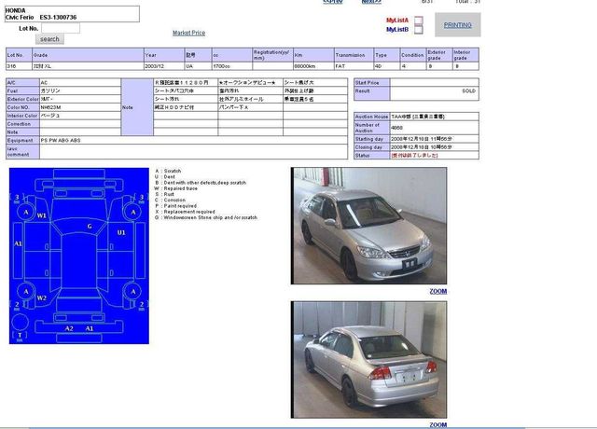Screen dimensions: 597x429
Task: Open the front view car photo
Action: [368, 226]
